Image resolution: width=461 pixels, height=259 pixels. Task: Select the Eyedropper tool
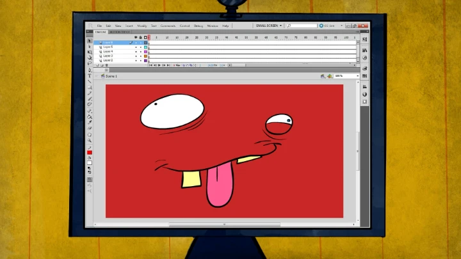coord(90,122)
